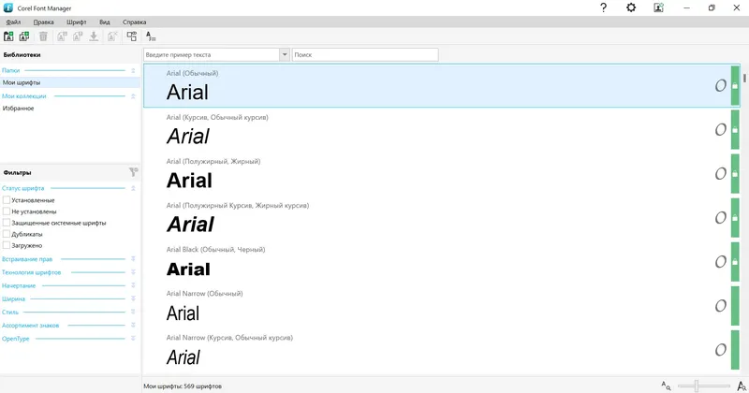Open the Справка menu
The image size is (749, 393).
pyautogui.click(x=134, y=22)
